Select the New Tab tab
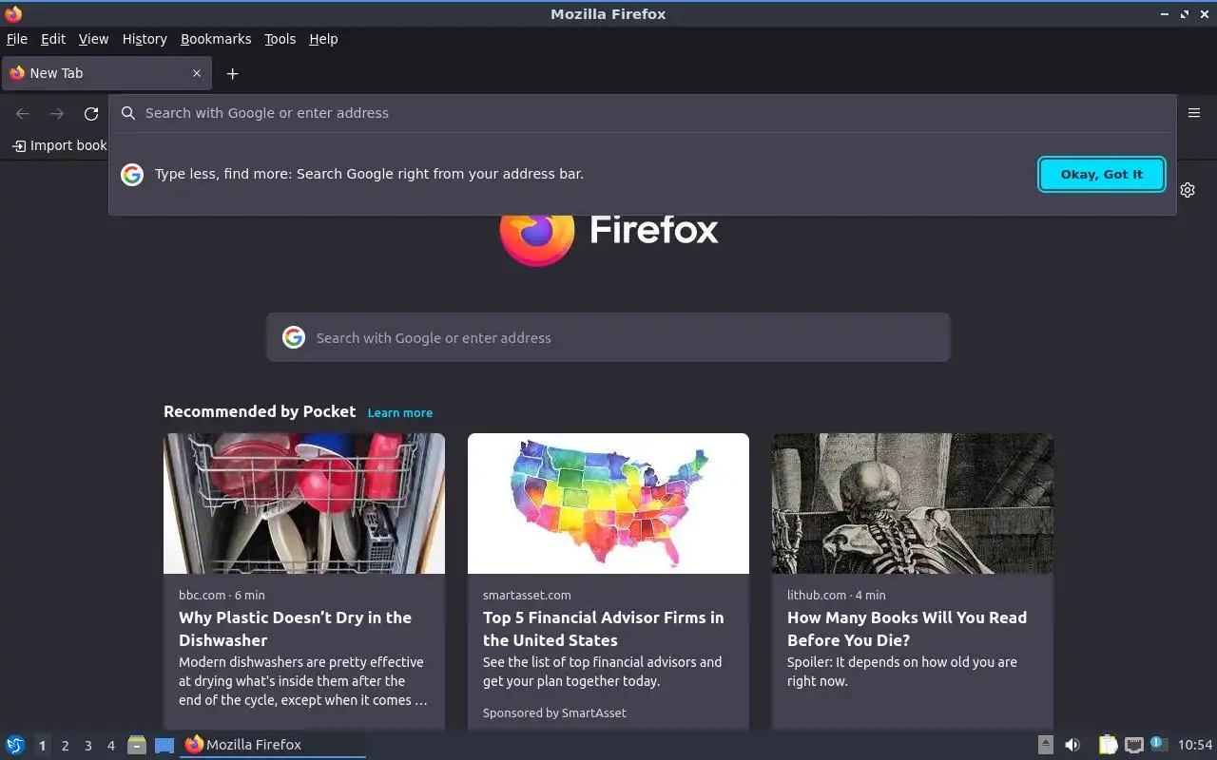The width and height of the screenshot is (1217, 760). [x=106, y=73]
